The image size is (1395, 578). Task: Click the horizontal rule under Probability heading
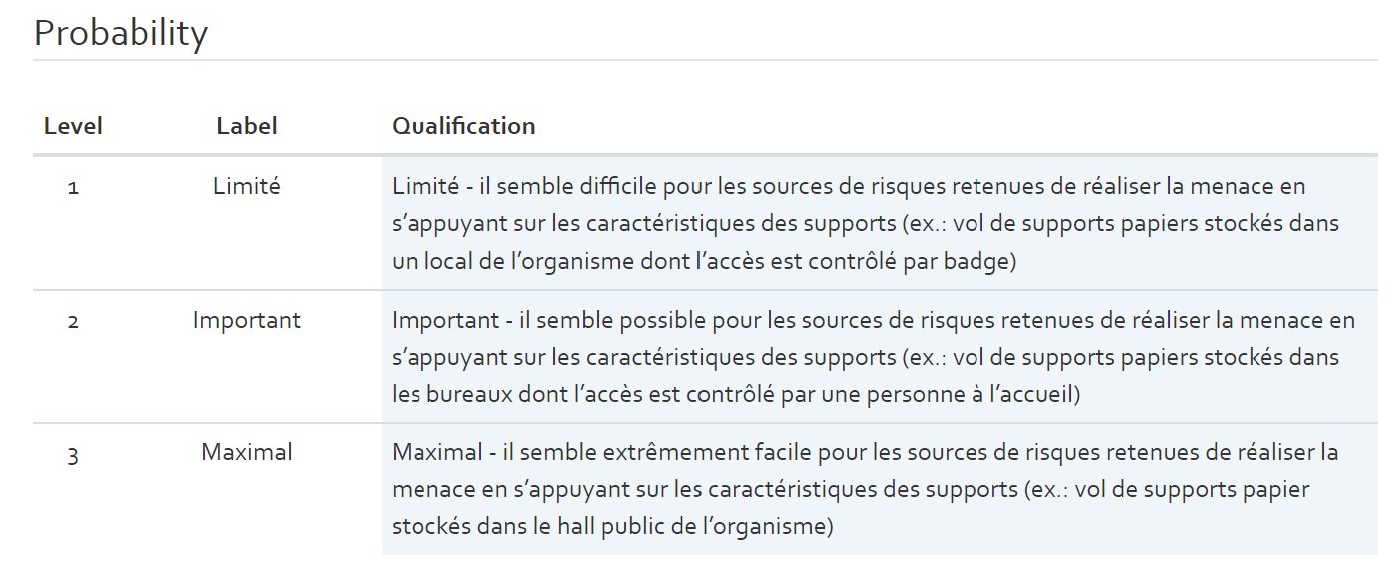[x=705, y=60]
